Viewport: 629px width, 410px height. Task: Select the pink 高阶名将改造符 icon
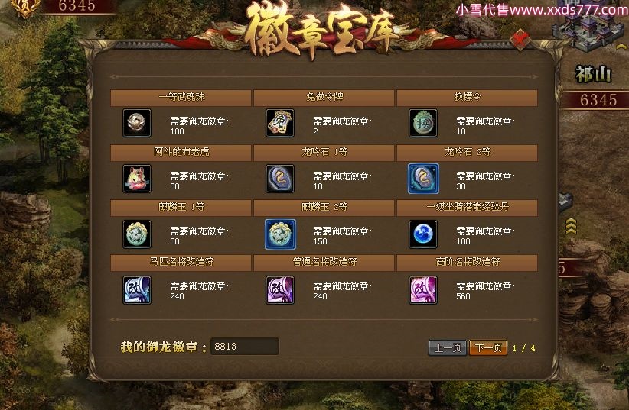point(423,290)
